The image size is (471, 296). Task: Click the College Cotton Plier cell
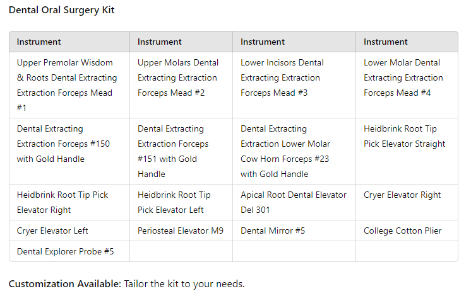[x=407, y=231]
